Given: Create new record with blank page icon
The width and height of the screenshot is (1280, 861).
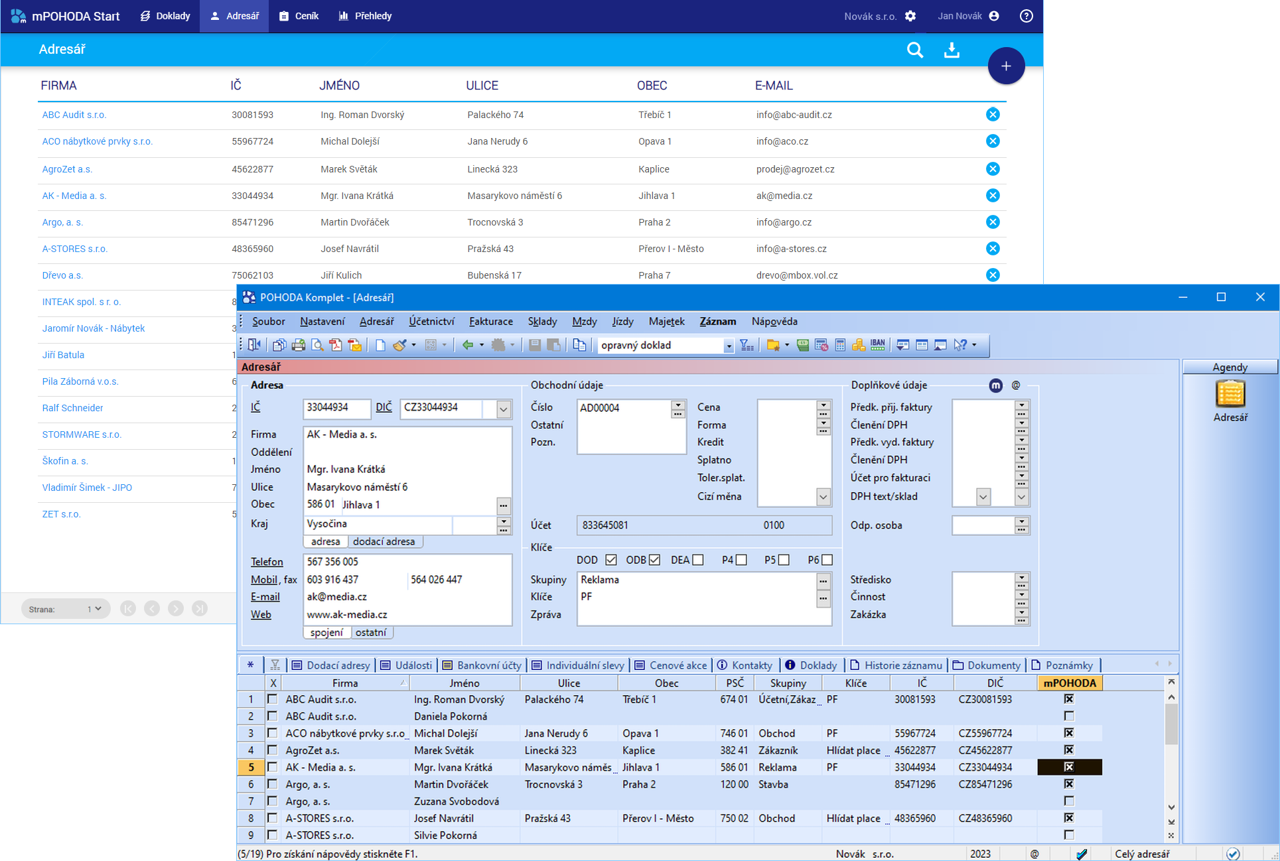Looking at the screenshot, I should click(380, 345).
